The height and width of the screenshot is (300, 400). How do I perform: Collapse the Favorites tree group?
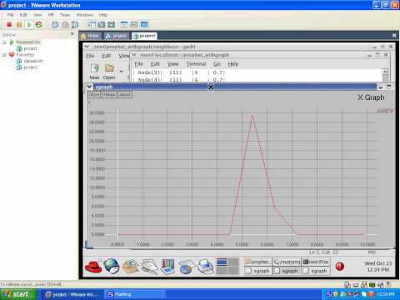click(4, 55)
